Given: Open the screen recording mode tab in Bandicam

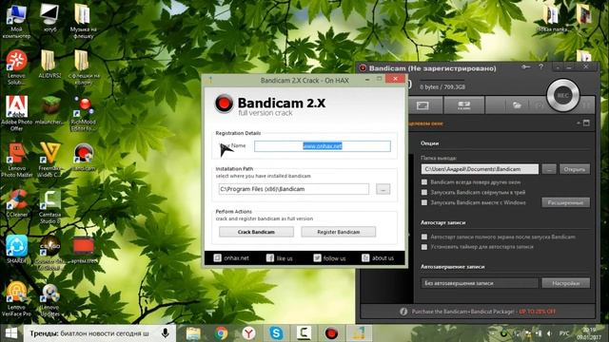Looking at the screenshot, I should pos(422,105).
